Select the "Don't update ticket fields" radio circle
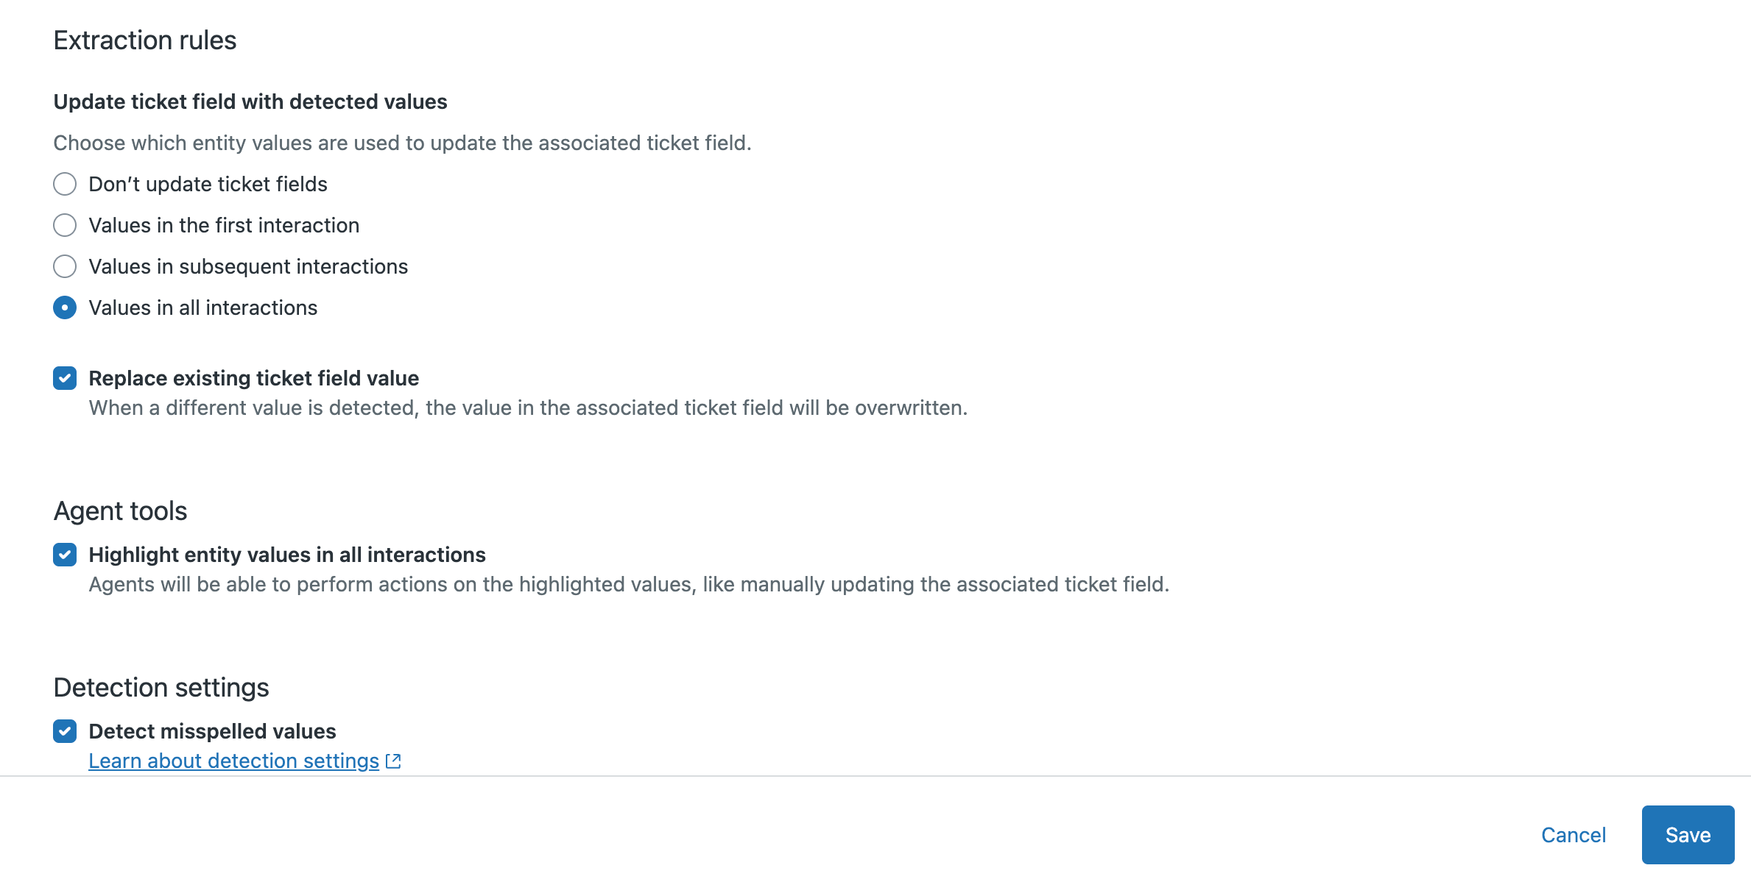Screen dimensions: 1751x893 click(65, 184)
